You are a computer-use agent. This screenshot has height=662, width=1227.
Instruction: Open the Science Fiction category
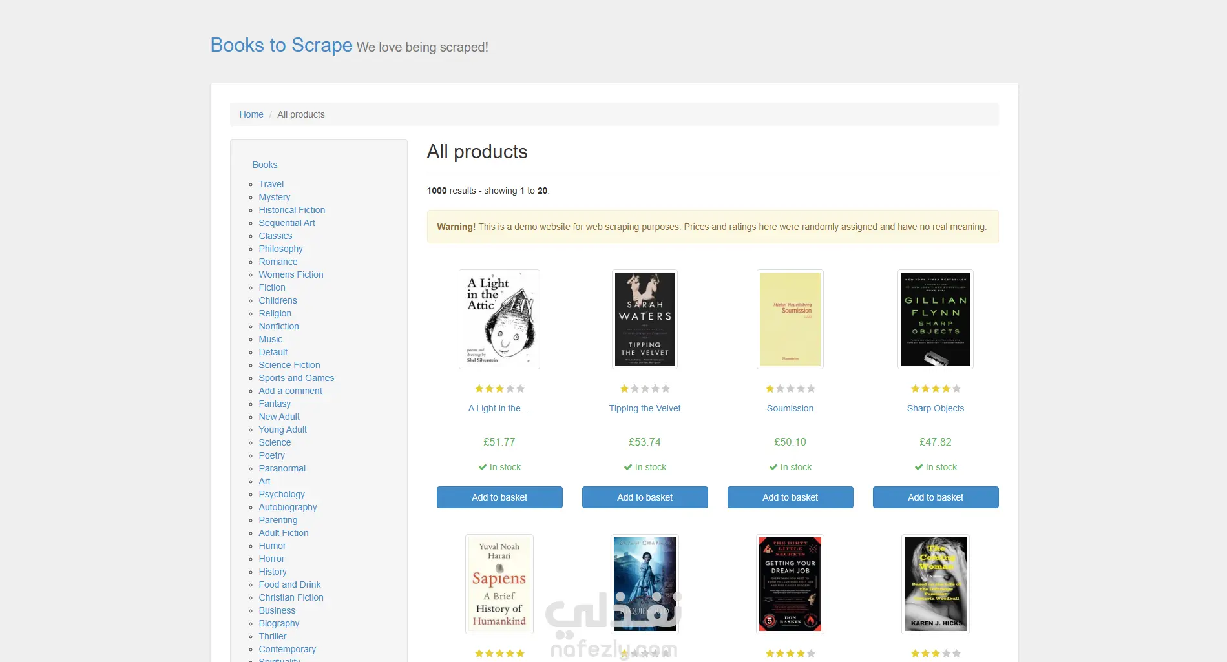[x=289, y=365]
